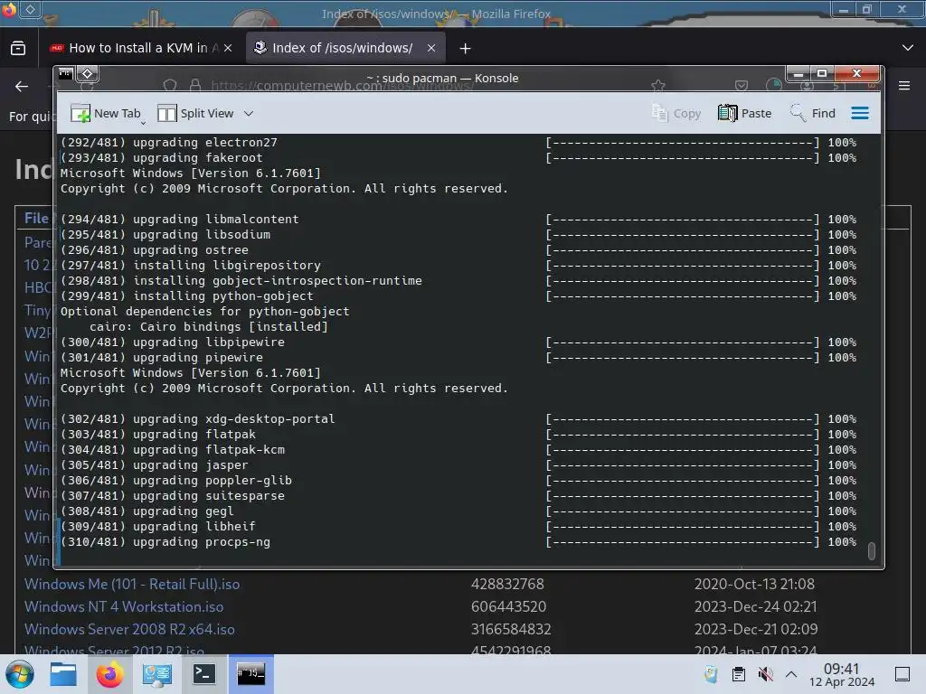Click the Split View button in Konsole
The image size is (926, 694).
click(195, 113)
